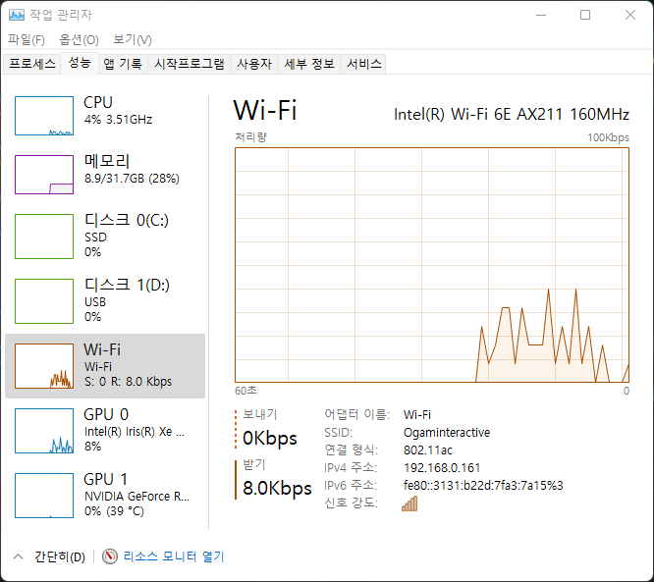
Task: Select the 메모리 (Memory) graph thumbnail
Action: pyautogui.click(x=44, y=174)
